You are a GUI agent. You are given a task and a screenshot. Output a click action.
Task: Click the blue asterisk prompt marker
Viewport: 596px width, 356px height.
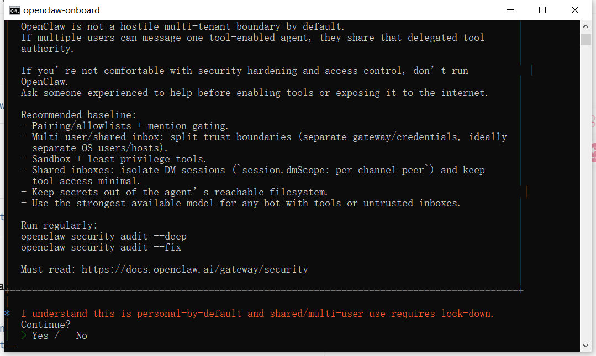coord(7,314)
